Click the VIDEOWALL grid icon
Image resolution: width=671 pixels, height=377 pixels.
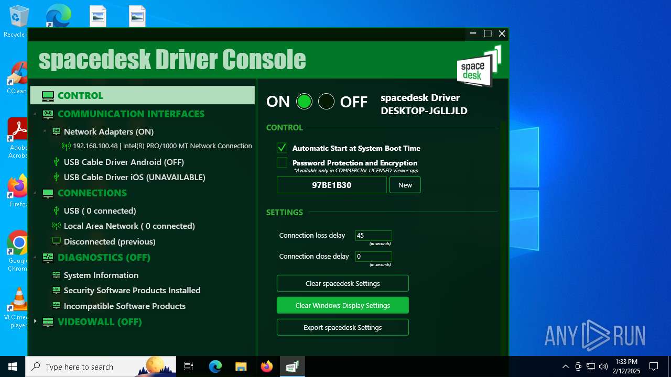coord(48,322)
